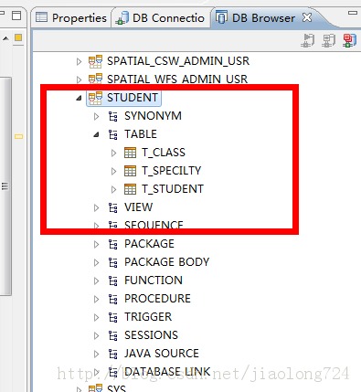Expand the T_SPECILTY table
This screenshot has width=361, height=392.
[113, 171]
